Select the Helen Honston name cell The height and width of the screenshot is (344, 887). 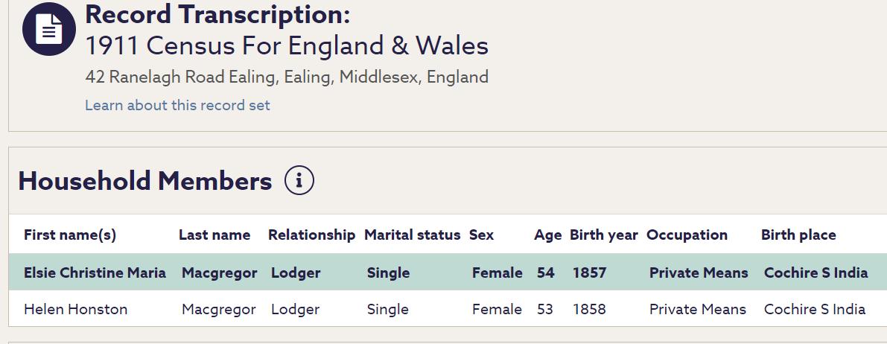(x=75, y=309)
